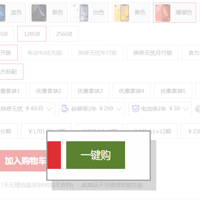Screen dimensions: 200x200
Task: Expand 换修无忧 ¥49/月 dropdown
Action: 49,109
